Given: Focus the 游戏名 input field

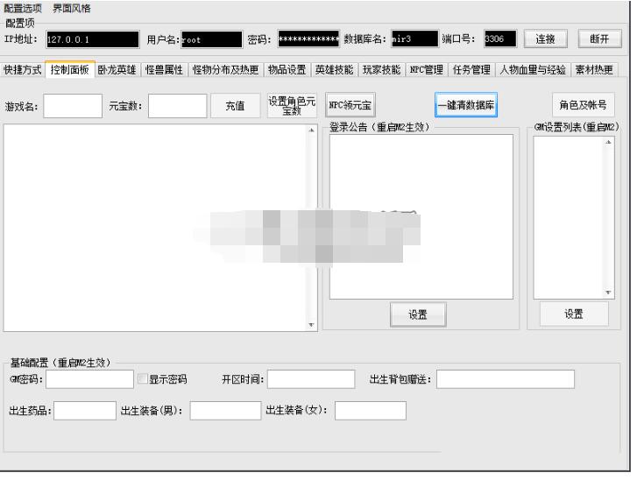Looking at the screenshot, I should [73, 106].
